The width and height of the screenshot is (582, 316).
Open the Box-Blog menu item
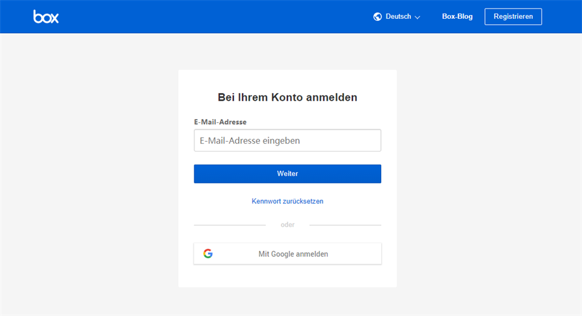click(x=457, y=17)
